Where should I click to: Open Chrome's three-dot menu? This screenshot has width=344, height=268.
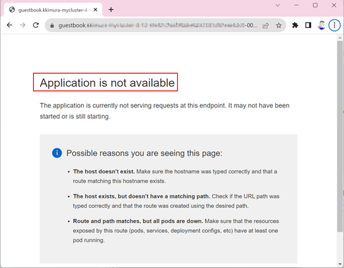(x=335, y=25)
